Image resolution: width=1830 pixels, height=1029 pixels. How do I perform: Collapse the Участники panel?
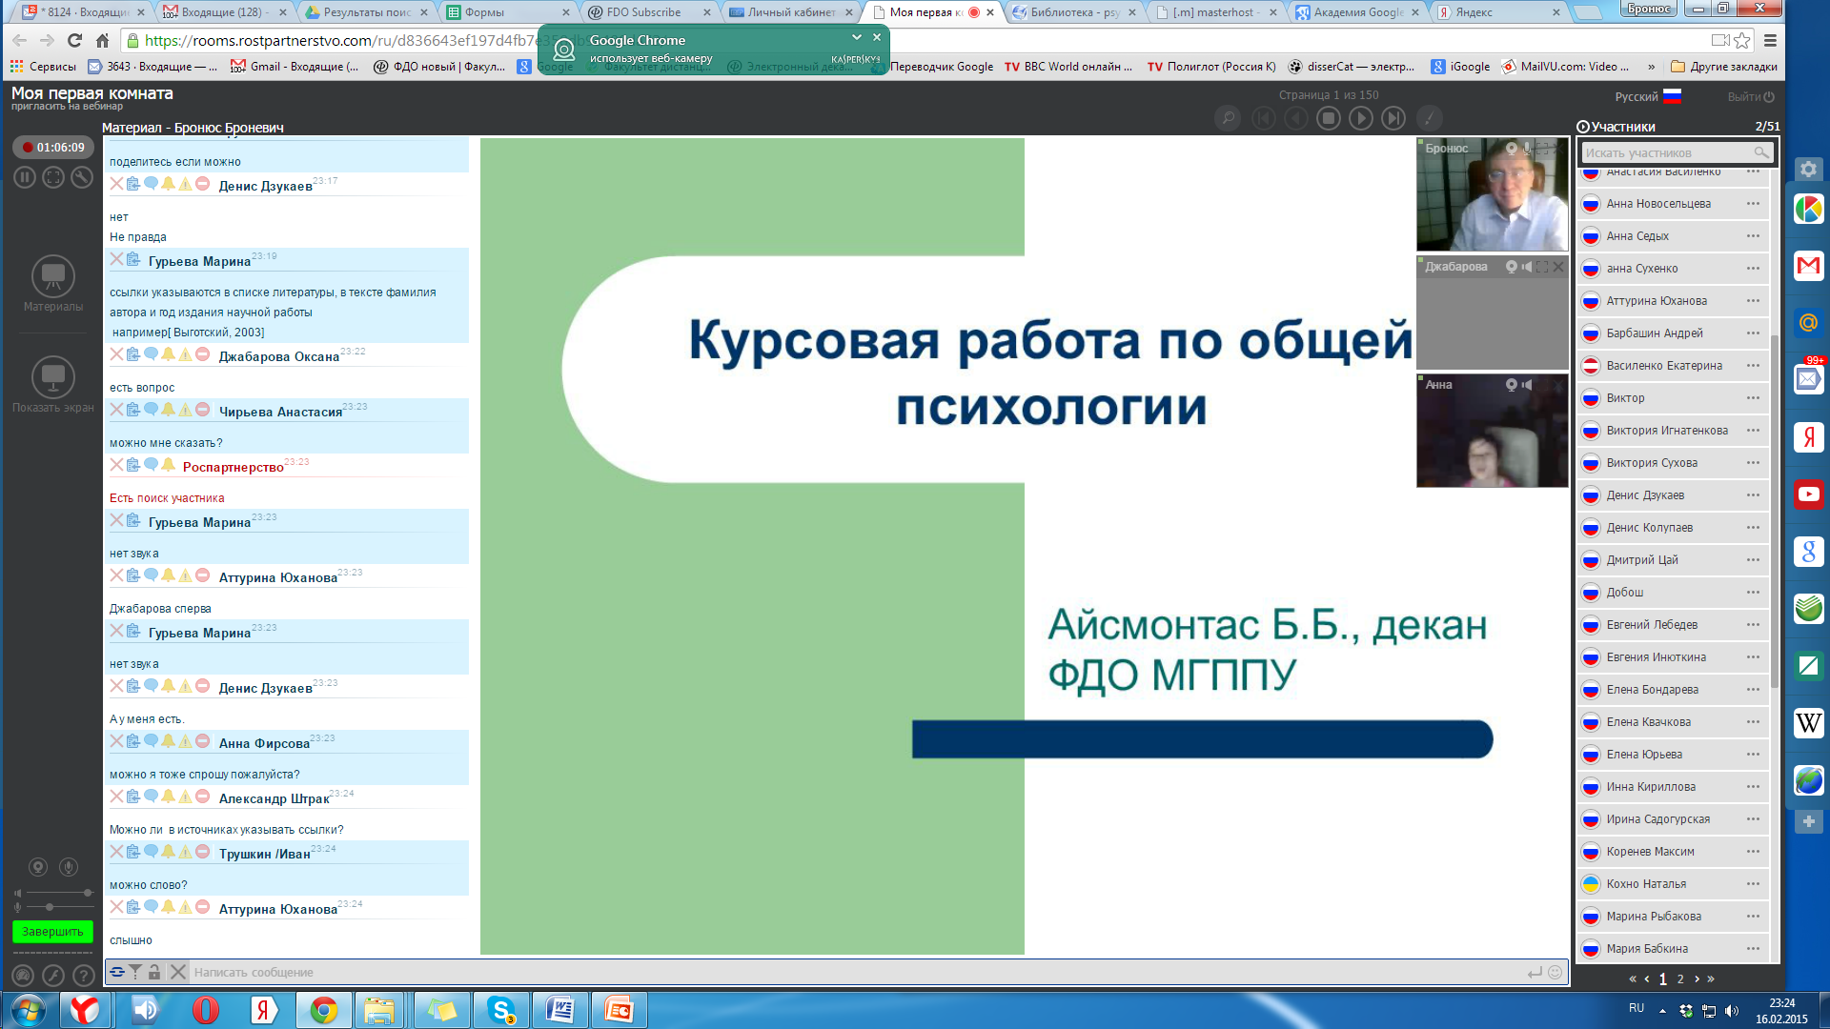pos(1583,127)
